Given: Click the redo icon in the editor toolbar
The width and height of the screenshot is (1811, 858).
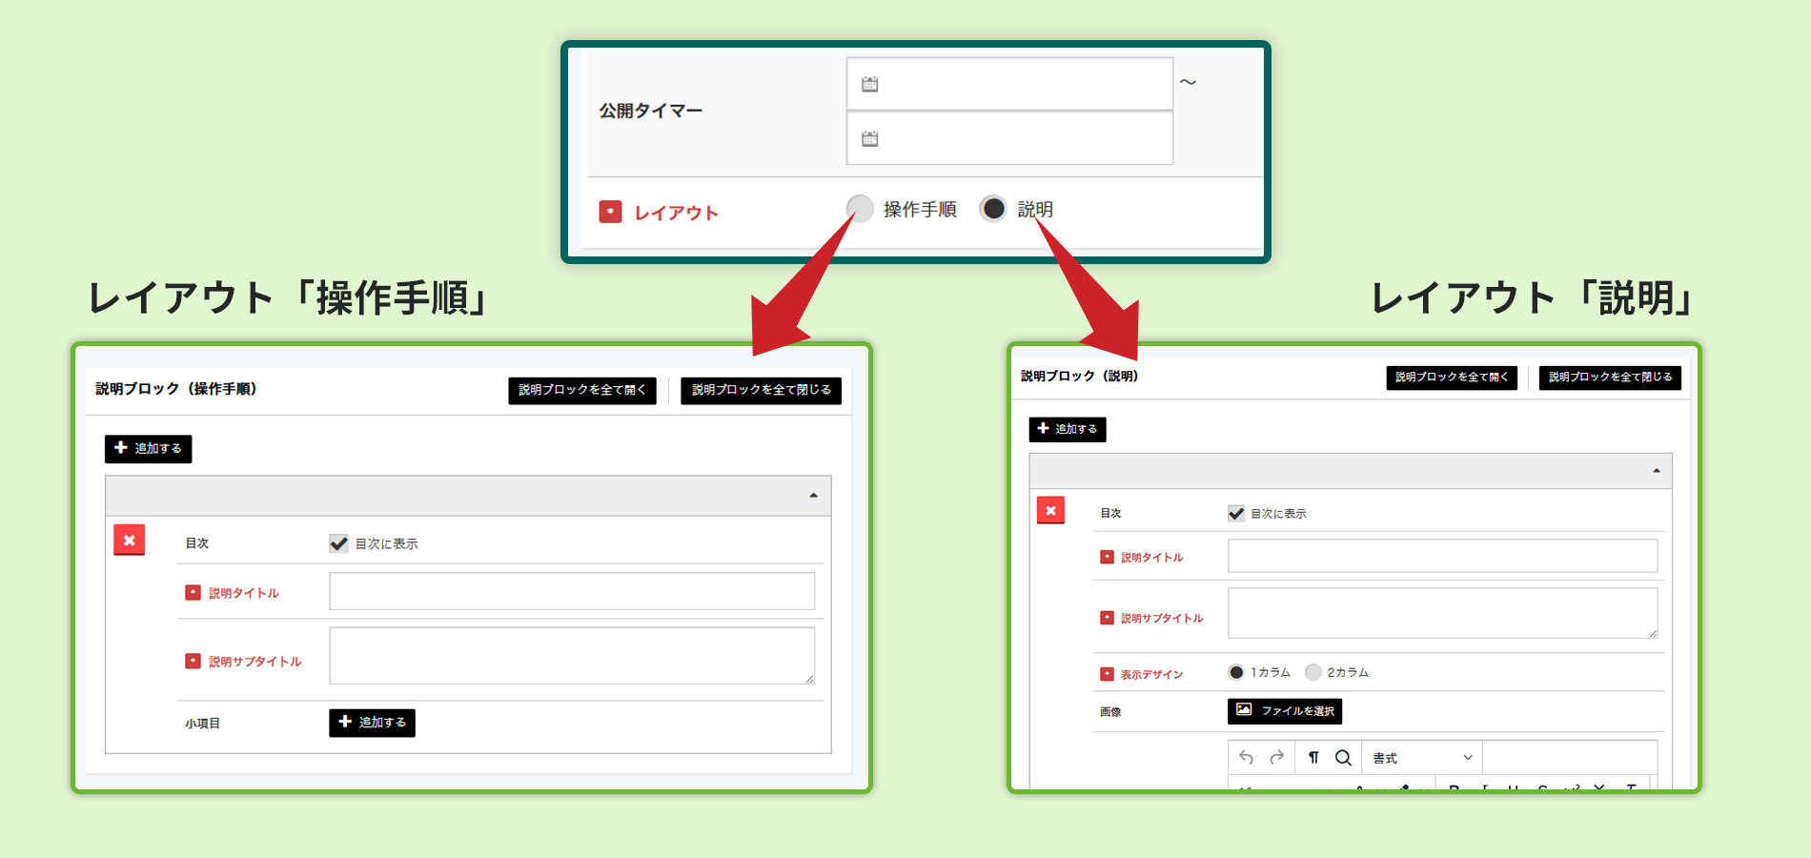Looking at the screenshot, I should [x=1277, y=758].
